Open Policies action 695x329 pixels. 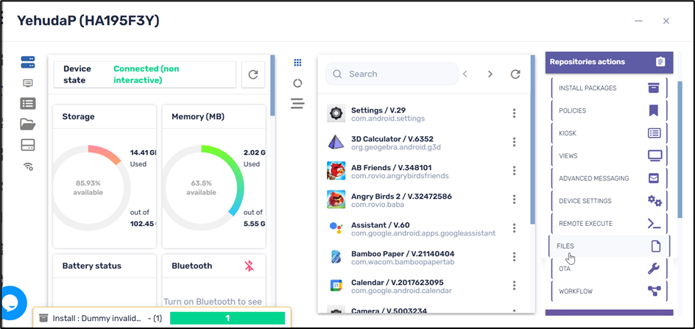[x=610, y=110]
